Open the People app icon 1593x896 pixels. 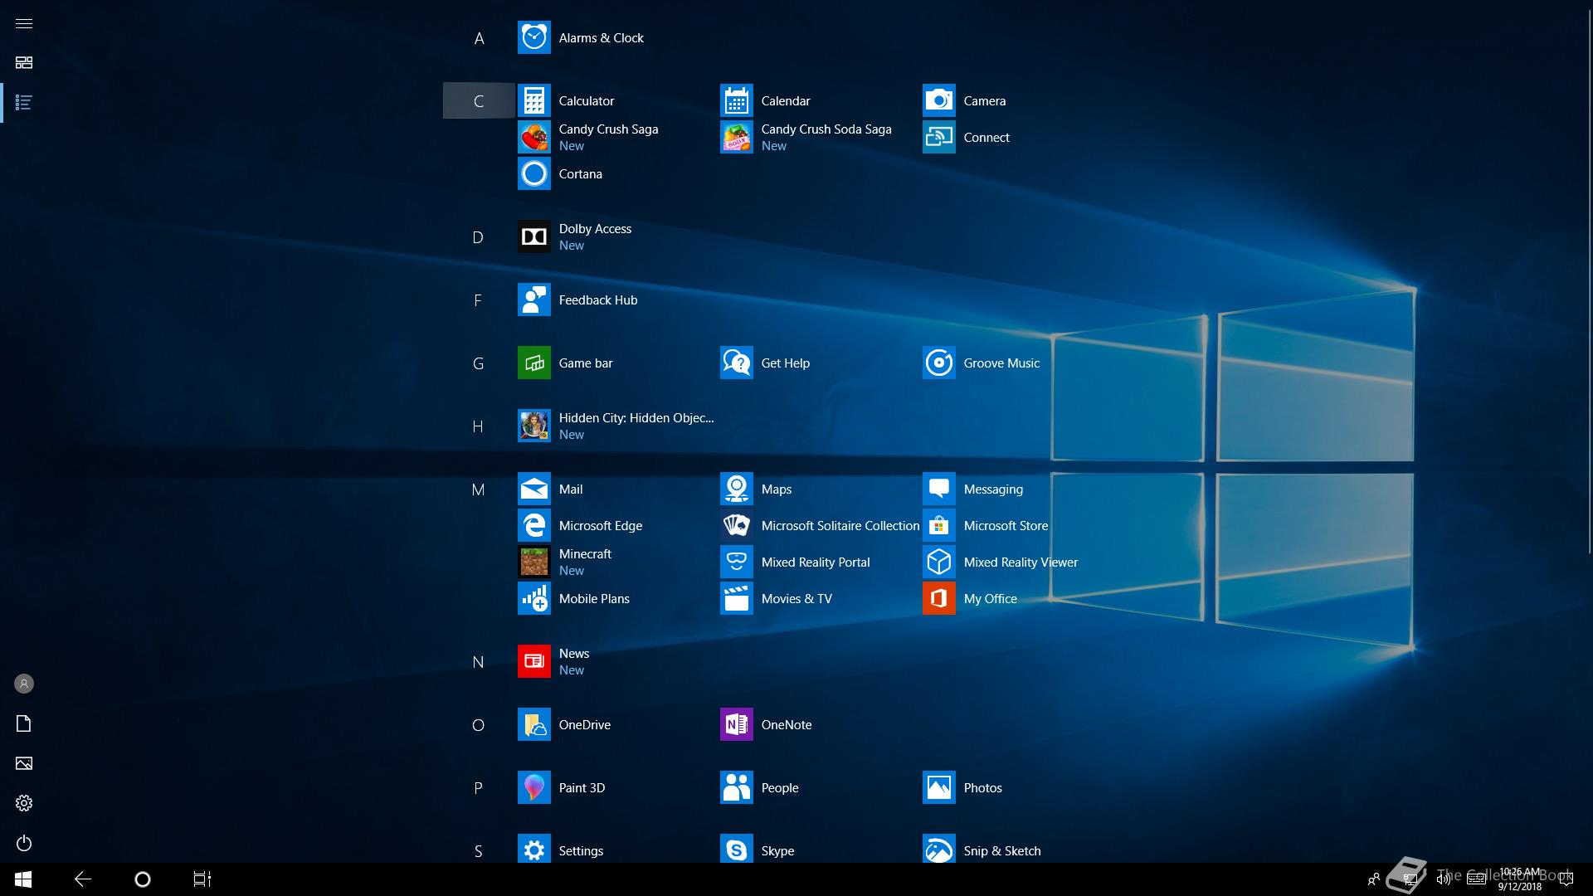[736, 787]
